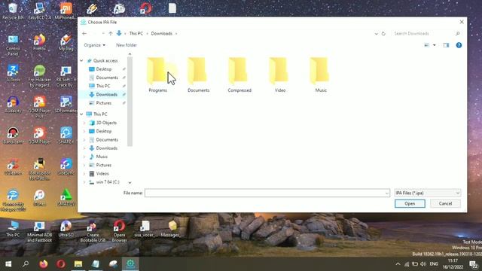Open the IPA Files type dropdown
This screenshot has width=482, height=271.
(427, 193)
